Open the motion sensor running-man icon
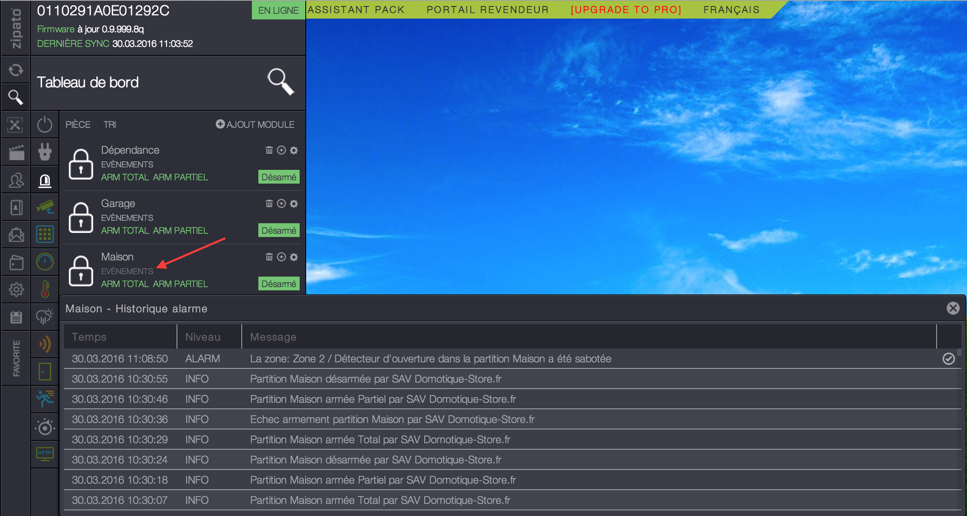Screen dimensions: 967x516 [x=45, y=398]
